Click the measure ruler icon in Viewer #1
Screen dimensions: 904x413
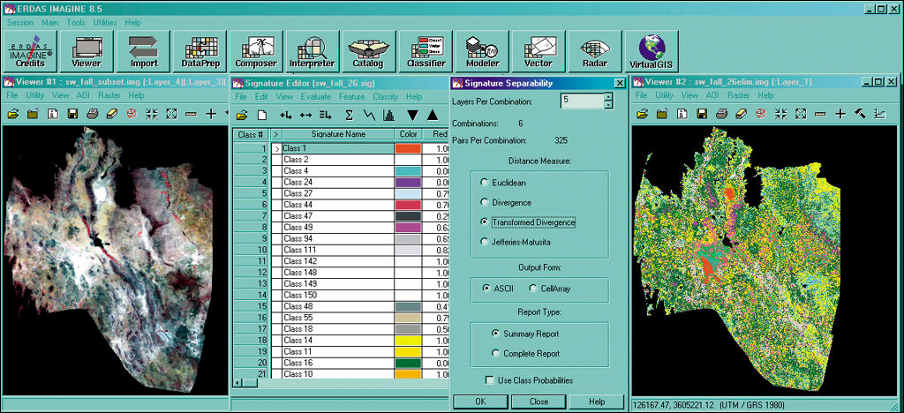191,114
